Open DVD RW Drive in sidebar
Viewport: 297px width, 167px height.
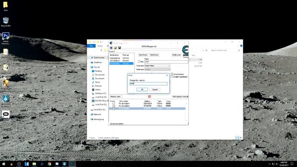(100, 101)
